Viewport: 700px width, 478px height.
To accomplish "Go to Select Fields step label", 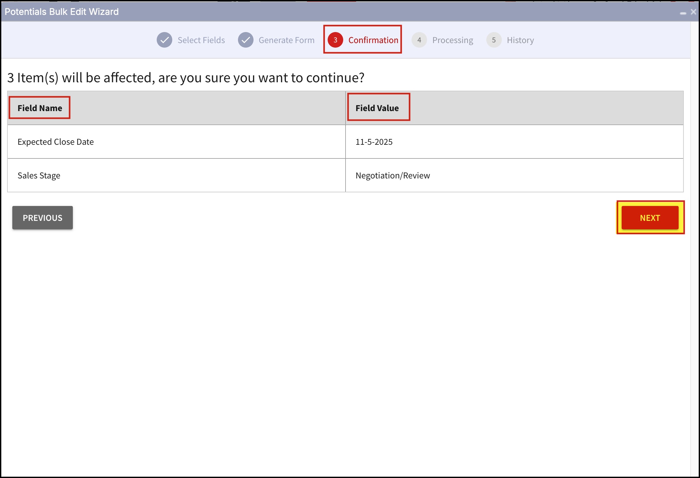I will [201, 40].
